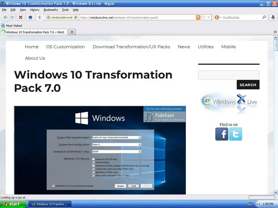Open the History menu
This screenshot has width=278, height=208.
[x=34, y=10]
